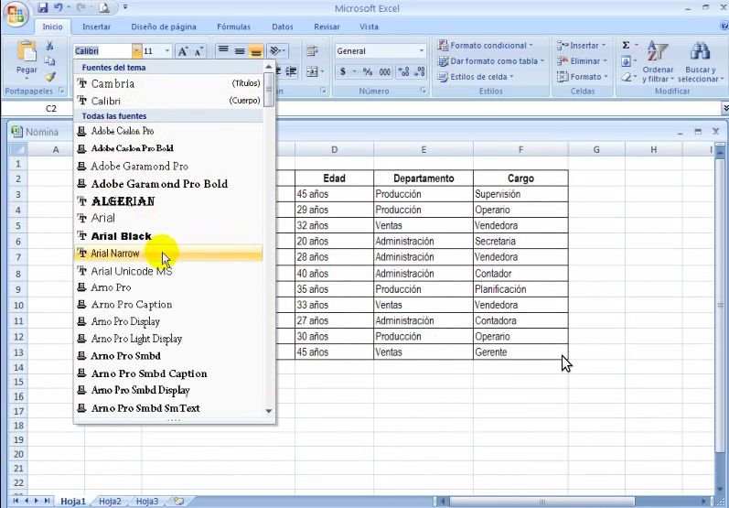Switch to Diseño de página tab
Screen dimensions: 729x508
tap(164, 27)
